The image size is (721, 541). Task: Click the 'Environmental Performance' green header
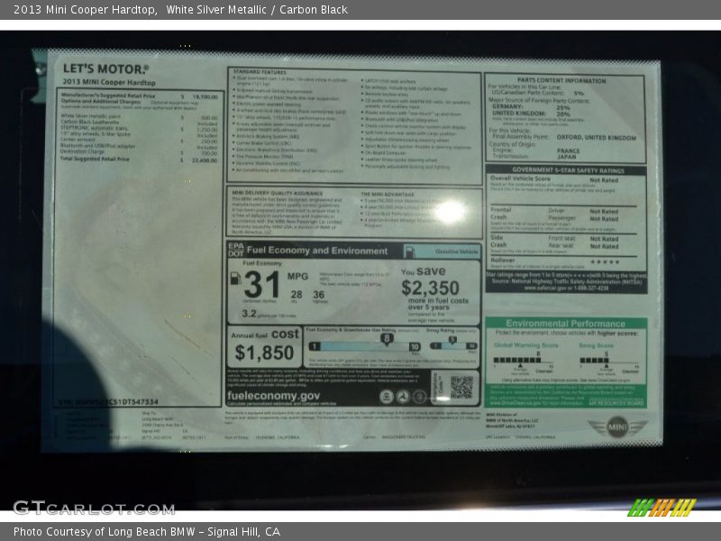point(566,323)
